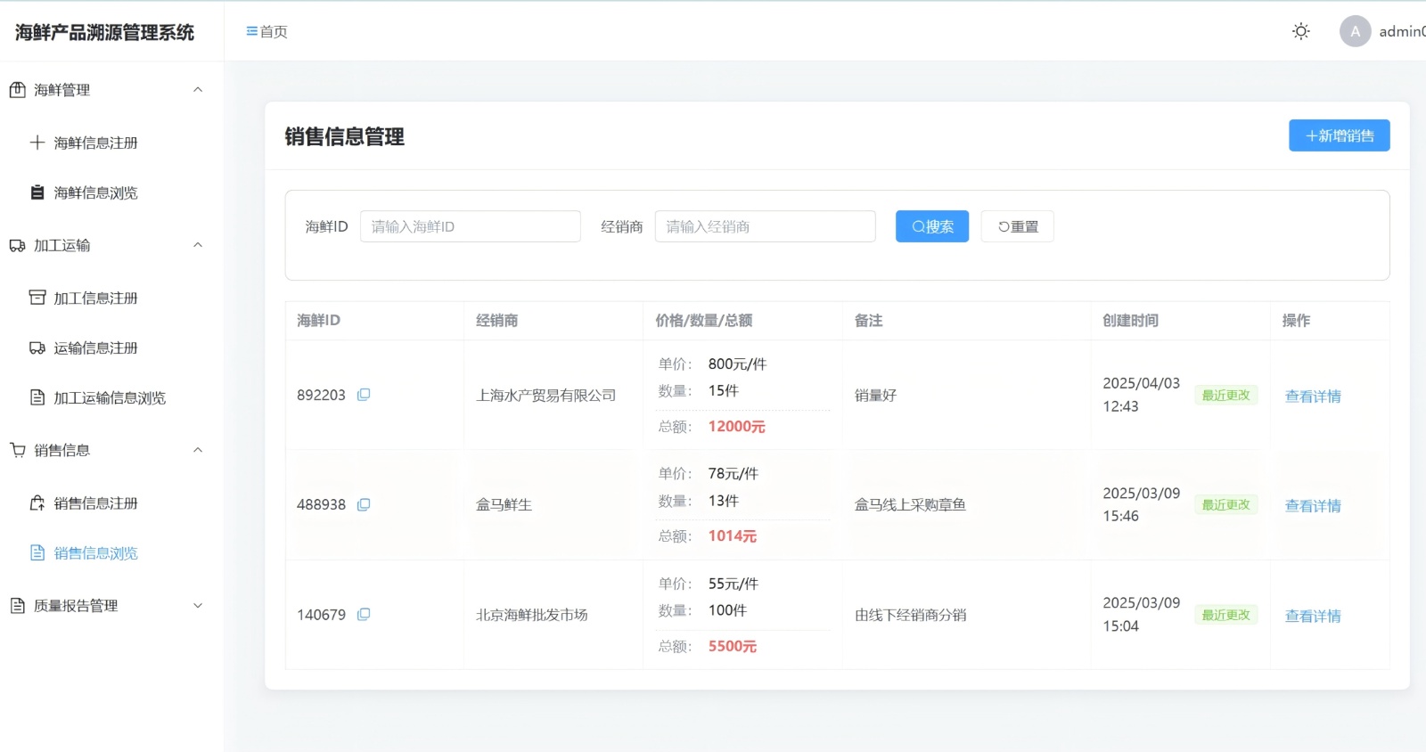This screenshot has height=752, width=1426.
Task: Copy seafood ID 140679 with copy icon
Action: (x=364, y=615)
